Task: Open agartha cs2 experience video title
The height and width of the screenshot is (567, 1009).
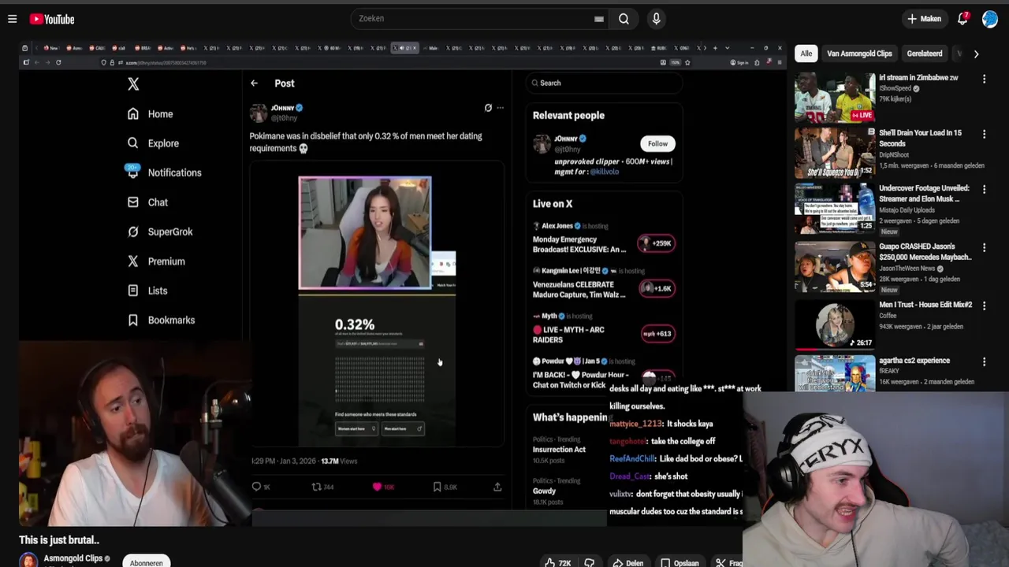Action: [914, 361]
